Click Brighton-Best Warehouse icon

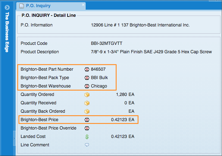tap(87, 86)
